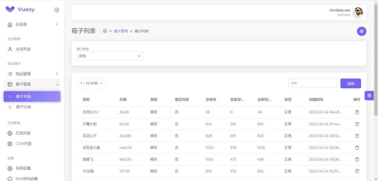Select 箱子分类 in the sidebar

pos(32,107)
